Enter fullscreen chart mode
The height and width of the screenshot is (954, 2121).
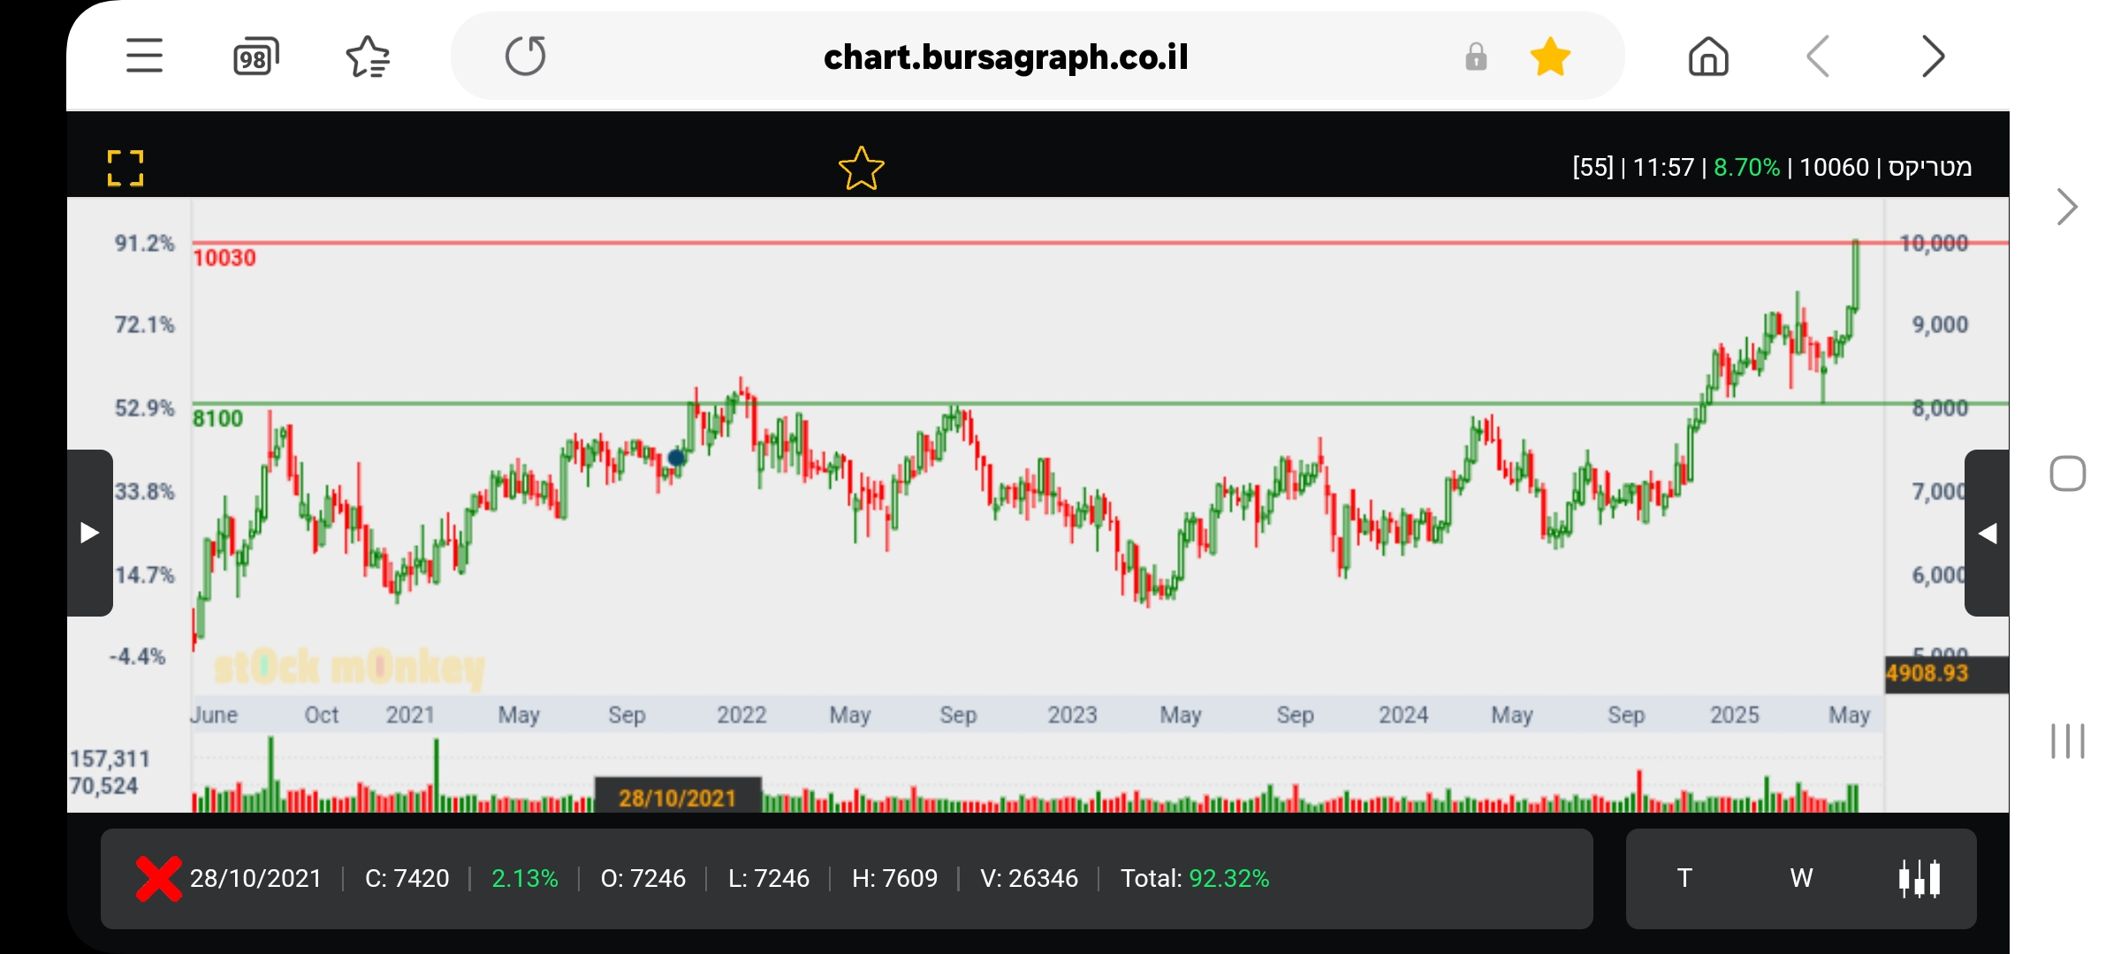point(125,168)
